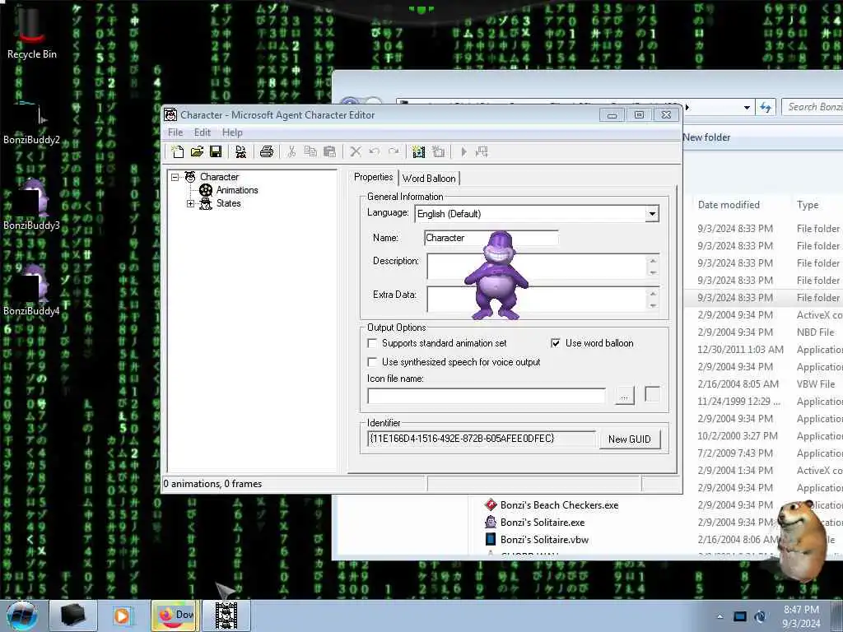Open the Explorer address bar dropdown arrow
843x632 pixels.
[x=746, y=108]
